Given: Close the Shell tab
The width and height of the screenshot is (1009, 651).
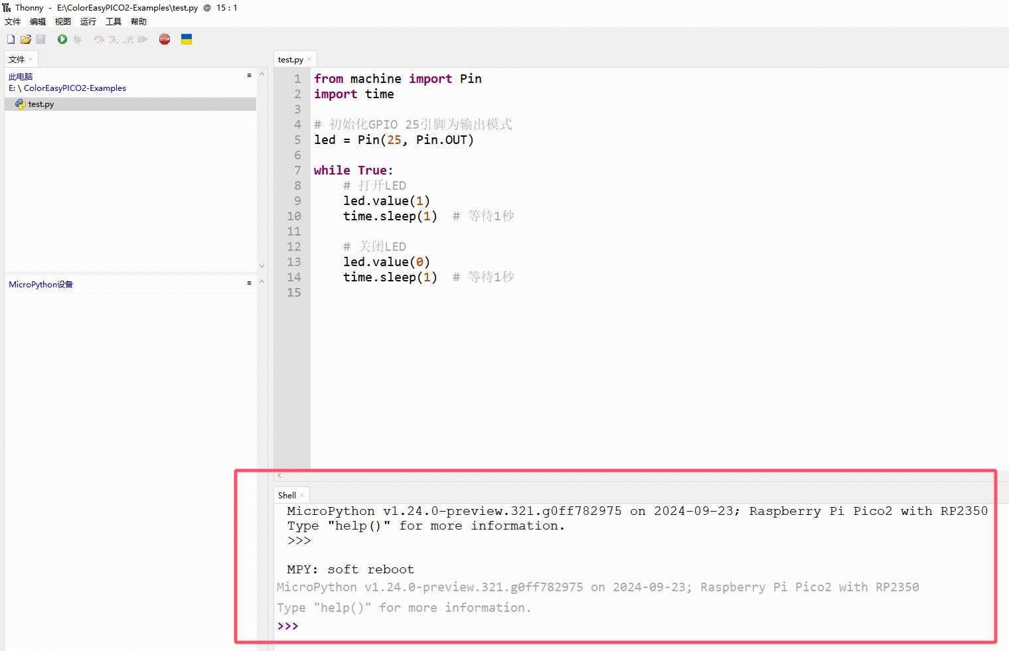Looking at the screenshot, I should pos(302,495).
